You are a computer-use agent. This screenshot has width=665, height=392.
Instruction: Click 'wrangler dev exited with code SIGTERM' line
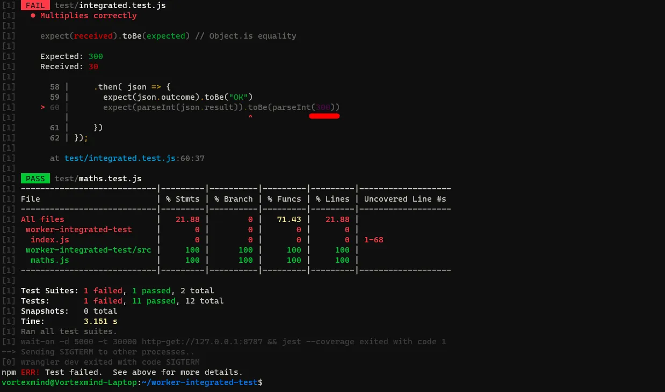110,362
